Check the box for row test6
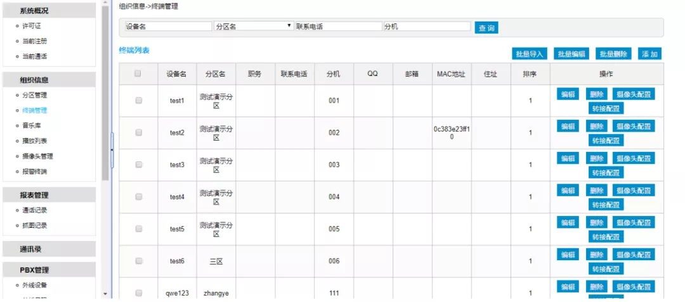This screenshot has height=302, width=685. [139, 261]
